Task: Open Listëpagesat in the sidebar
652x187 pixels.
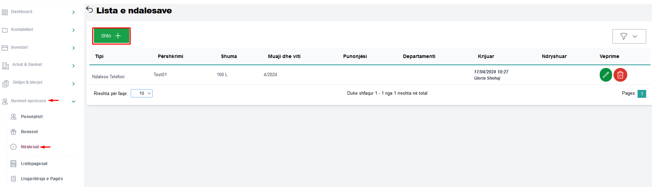Action: click(x=34, y=164)
